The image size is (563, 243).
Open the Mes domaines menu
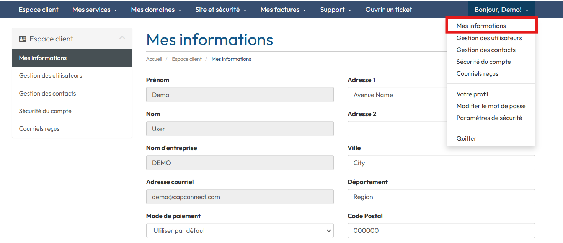156,9
